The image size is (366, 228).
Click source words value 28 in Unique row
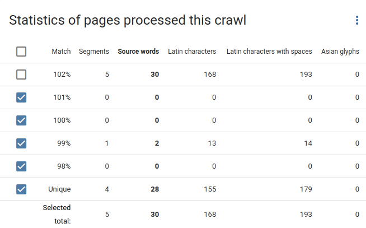[155, 189]
